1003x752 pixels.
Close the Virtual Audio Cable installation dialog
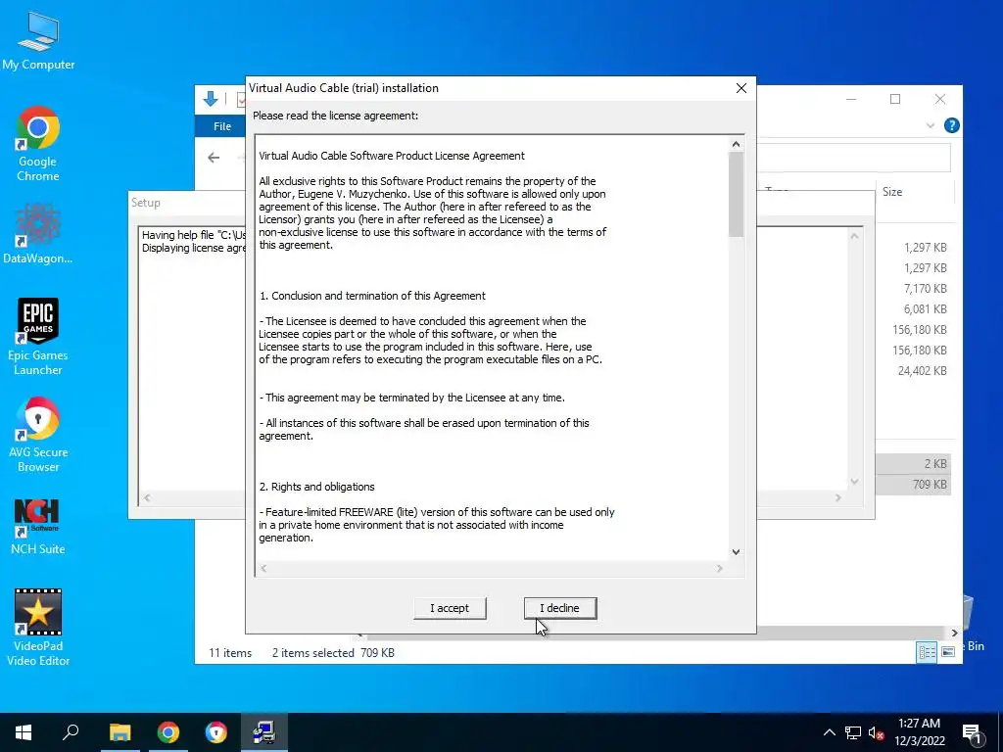(740, 88)
